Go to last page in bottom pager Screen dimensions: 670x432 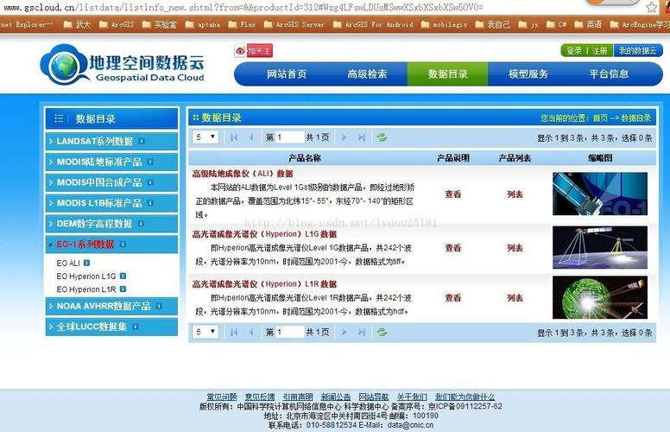click(362, 332)
